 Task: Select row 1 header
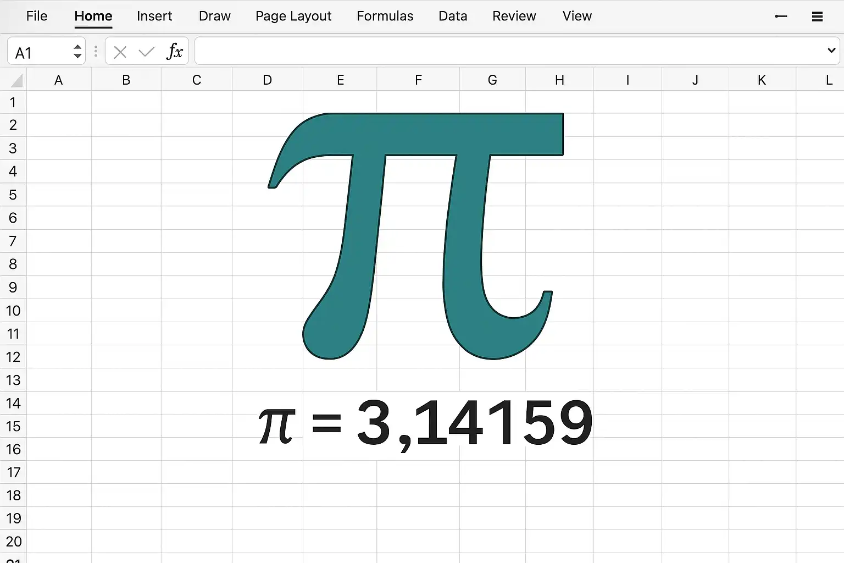[13, 102]
